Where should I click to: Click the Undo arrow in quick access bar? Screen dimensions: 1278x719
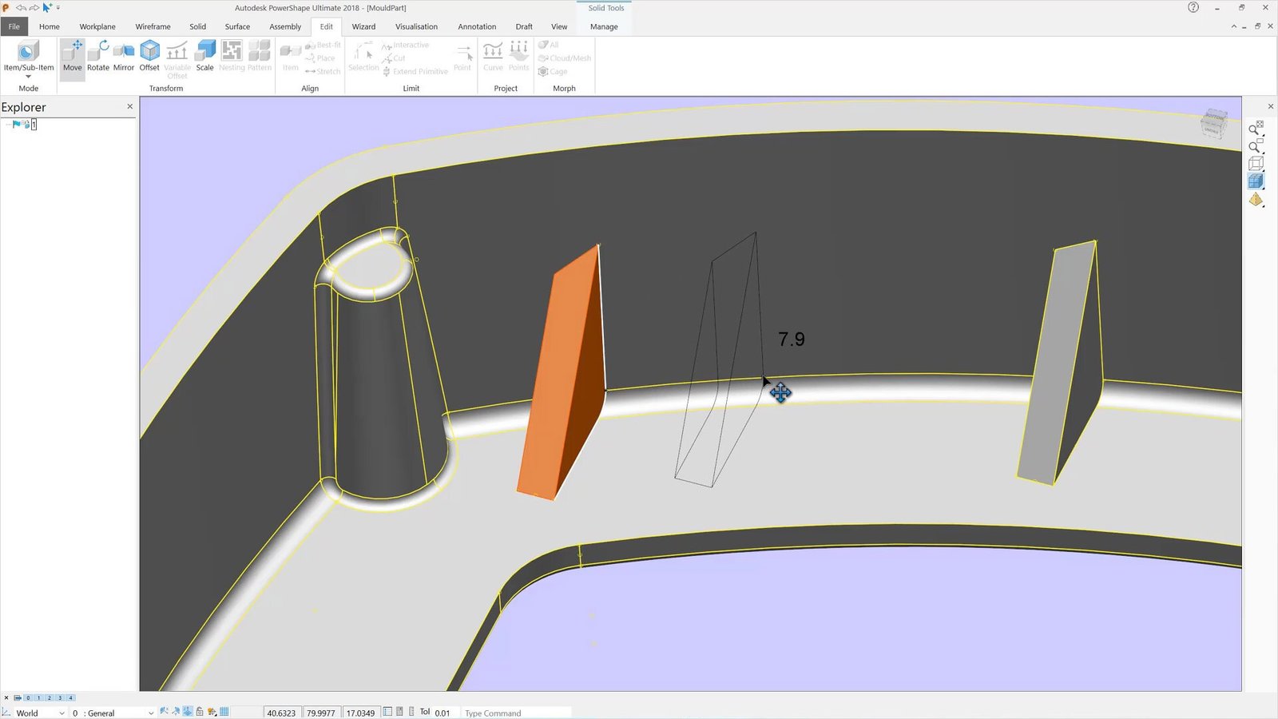click(x=22, y=7)
